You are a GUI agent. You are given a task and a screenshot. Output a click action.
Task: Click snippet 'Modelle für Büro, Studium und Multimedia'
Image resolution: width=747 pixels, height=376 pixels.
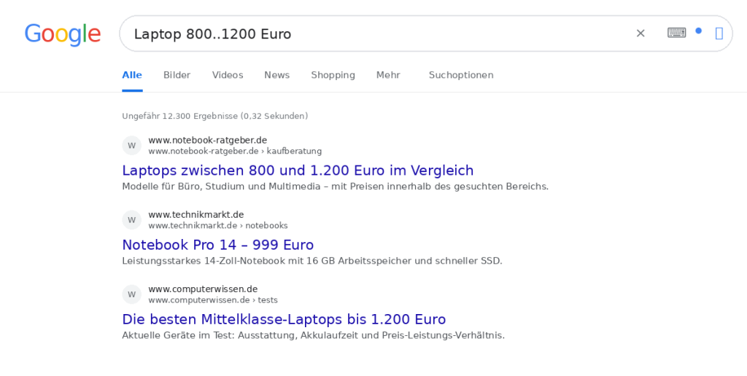tap(336, 187)
